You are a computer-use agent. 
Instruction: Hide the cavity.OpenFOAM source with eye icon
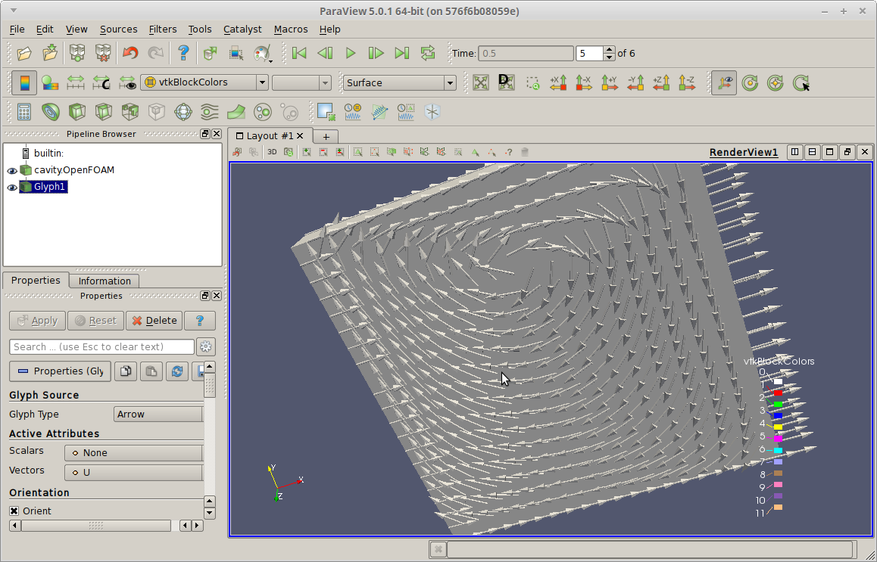[x=12, y=170]
